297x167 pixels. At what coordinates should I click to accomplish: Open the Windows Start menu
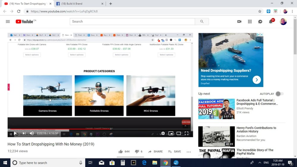(x=5, y=163)
